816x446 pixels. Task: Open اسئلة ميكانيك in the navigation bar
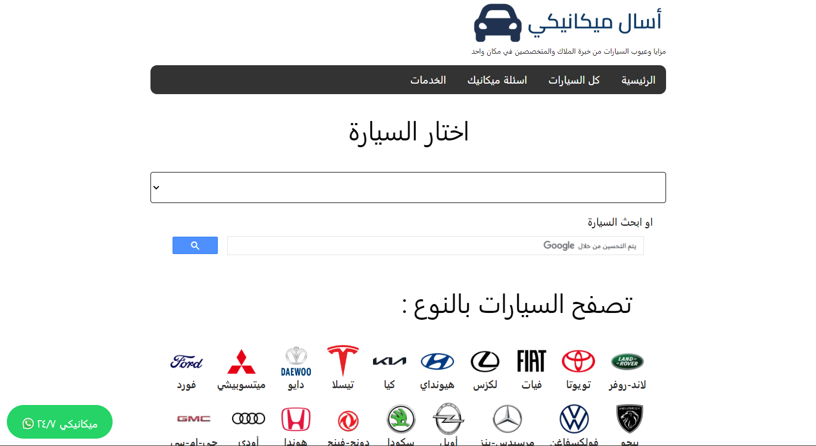click(497, 80)
